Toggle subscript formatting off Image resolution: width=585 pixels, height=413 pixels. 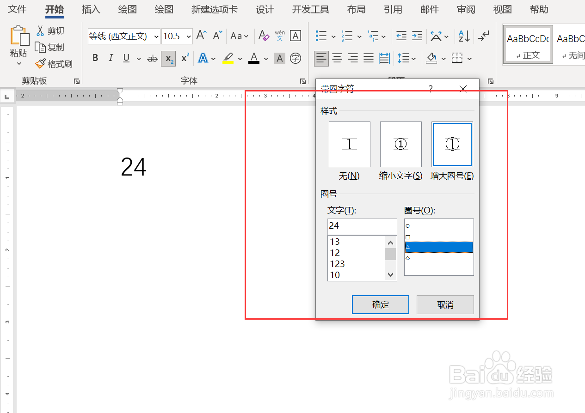pos(168,59)
